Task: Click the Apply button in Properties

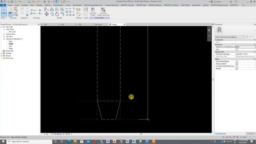Action: (251, 134)
